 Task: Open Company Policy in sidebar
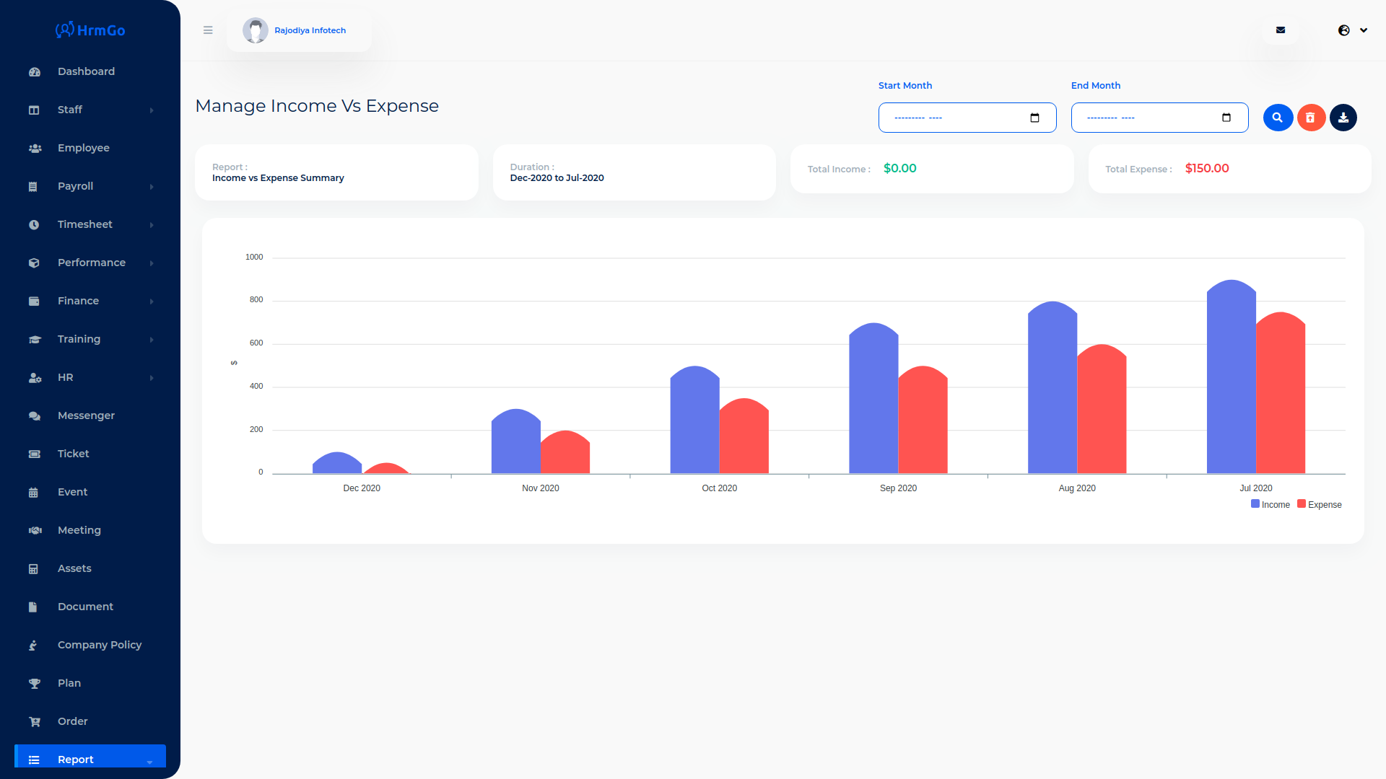point(100,645)
